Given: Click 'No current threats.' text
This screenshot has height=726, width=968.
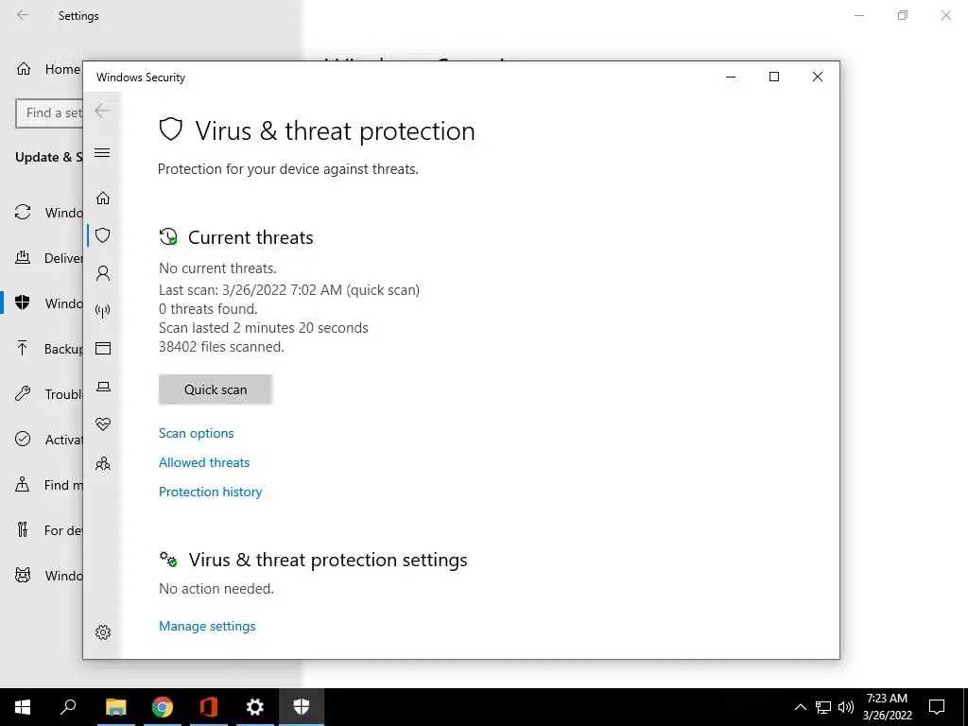Looking at the screenshot, I should click(218, 268).
